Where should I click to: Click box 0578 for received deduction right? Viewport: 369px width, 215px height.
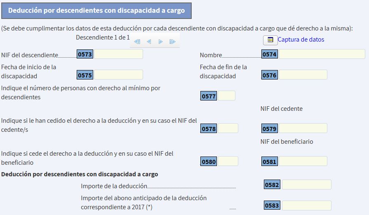228,129
